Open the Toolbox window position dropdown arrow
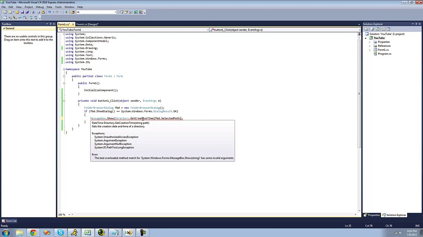 (x=47, y=24)
